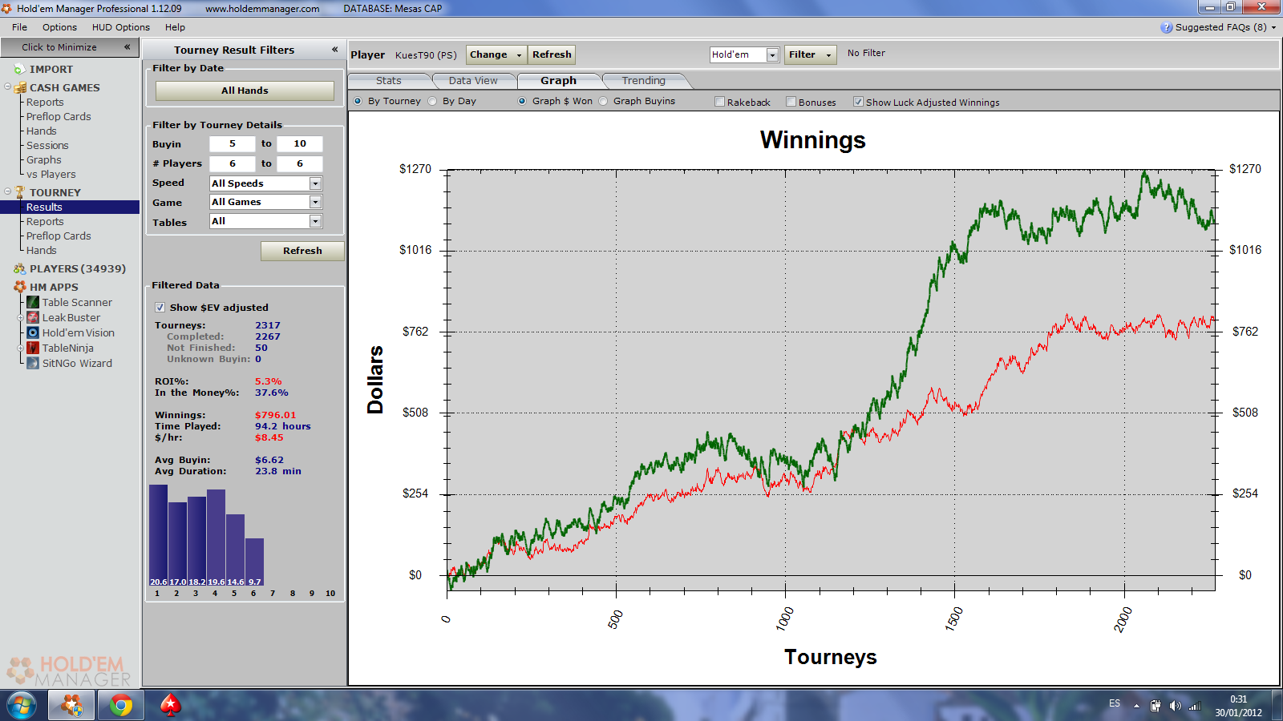Screen dimensions: 1283x721
Task: Click the minimum # Players field
Action: [x=232, y=163]
